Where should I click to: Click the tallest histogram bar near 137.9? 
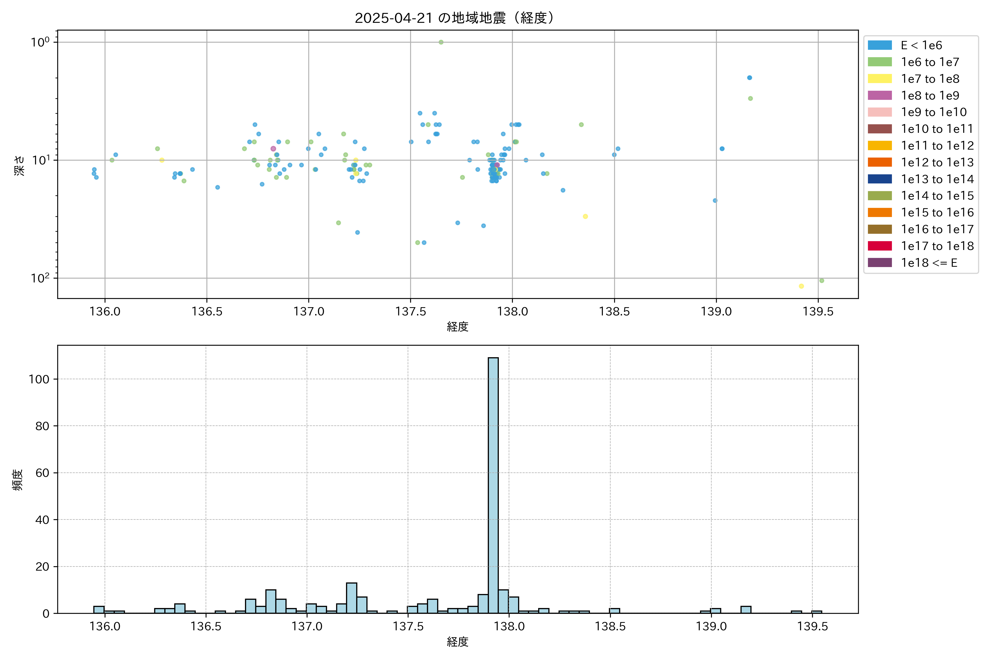[493, 484]
